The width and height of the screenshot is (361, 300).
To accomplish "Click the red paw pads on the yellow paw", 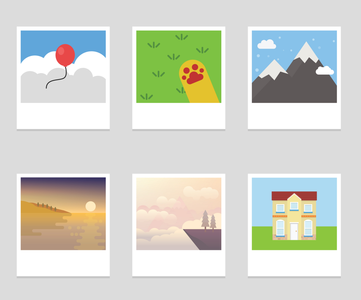I will (x=193, y=74).
